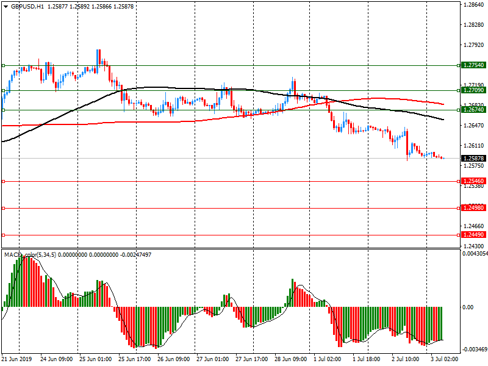Click the MACD -0.003469 scale value

click(x=475, y=349)
